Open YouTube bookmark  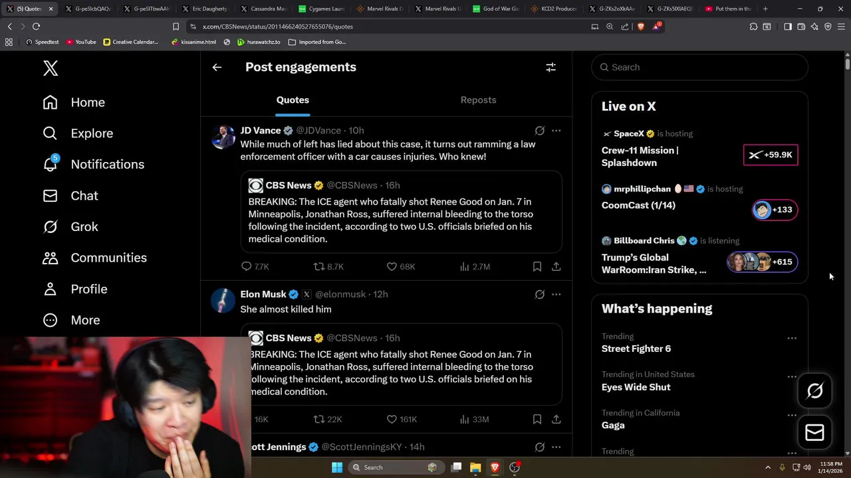point(80,42)
